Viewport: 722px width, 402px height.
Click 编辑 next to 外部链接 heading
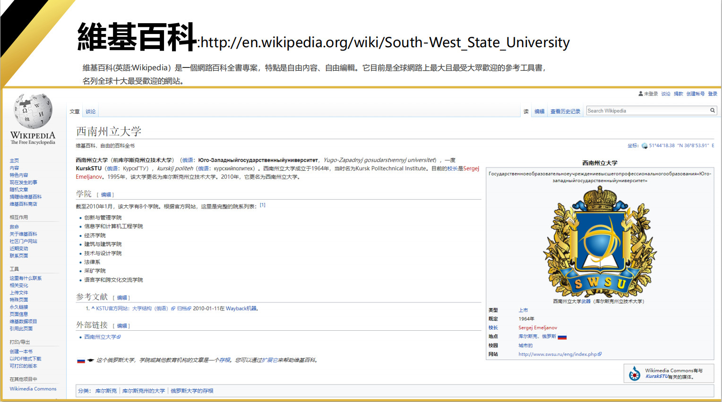tap(122, 326)
